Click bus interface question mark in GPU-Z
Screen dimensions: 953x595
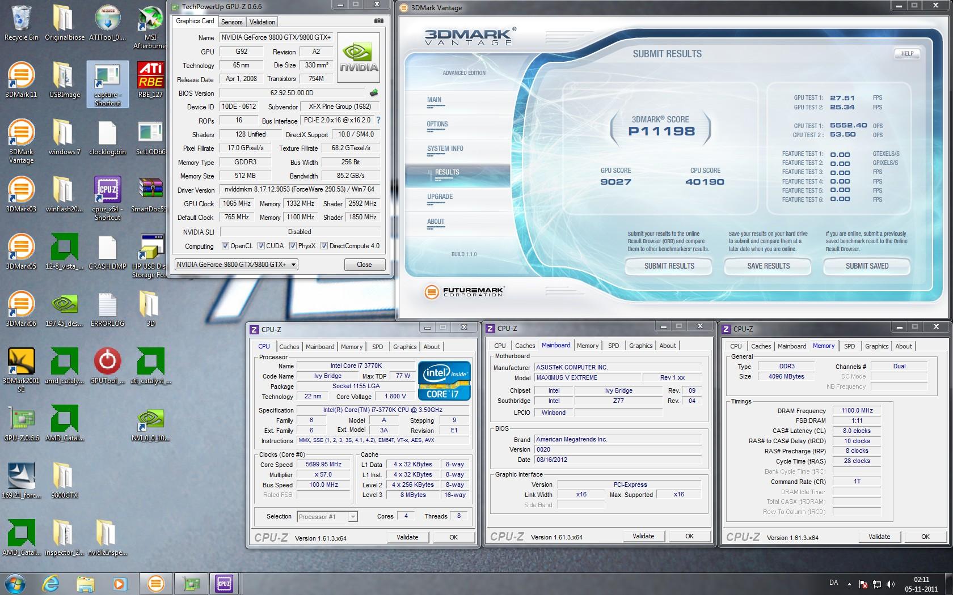click(378, 120)
